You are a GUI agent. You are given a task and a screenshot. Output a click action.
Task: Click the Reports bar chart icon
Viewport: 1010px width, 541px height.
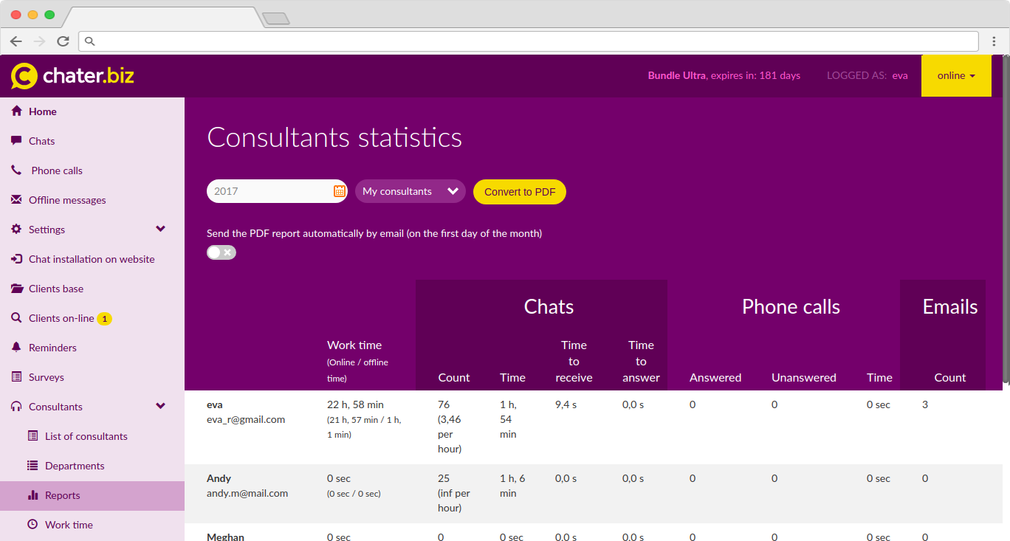[x=32, y=495]
